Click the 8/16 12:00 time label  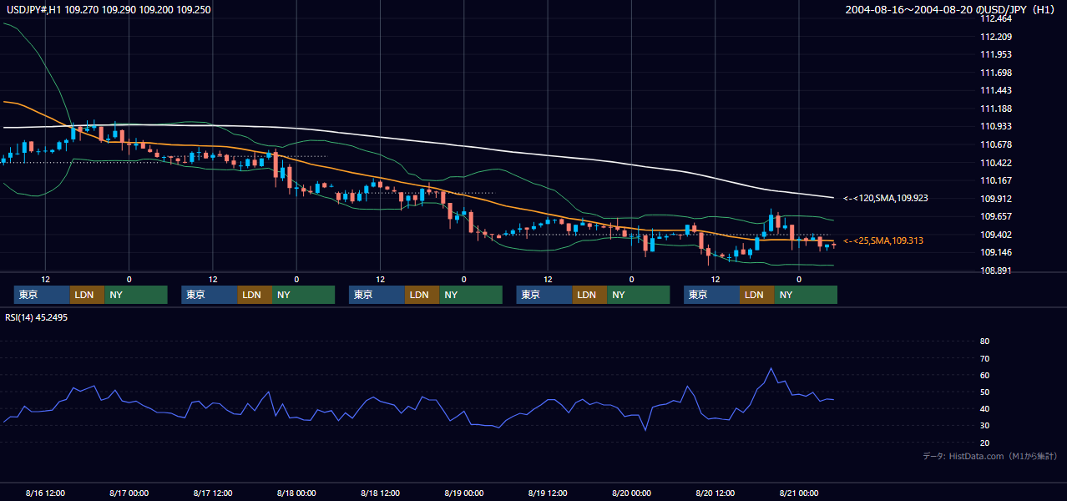(46, 493)
